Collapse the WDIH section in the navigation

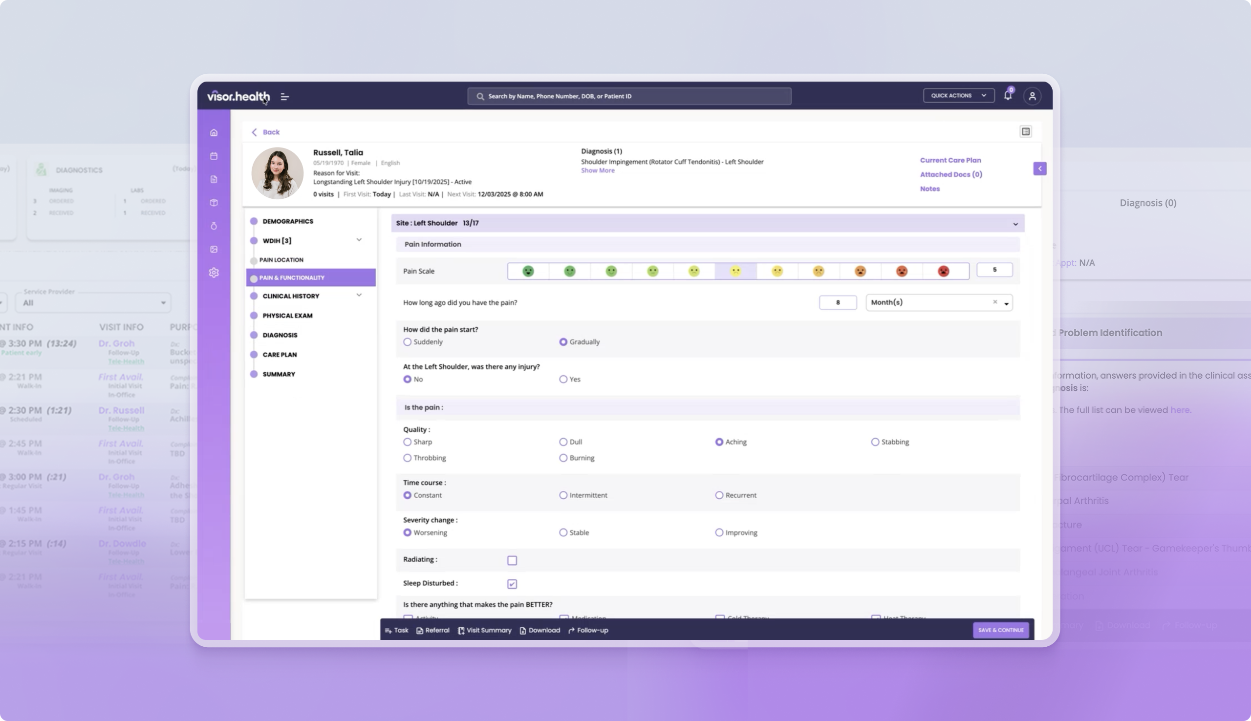pyautogui.click(x=359, y=240)
